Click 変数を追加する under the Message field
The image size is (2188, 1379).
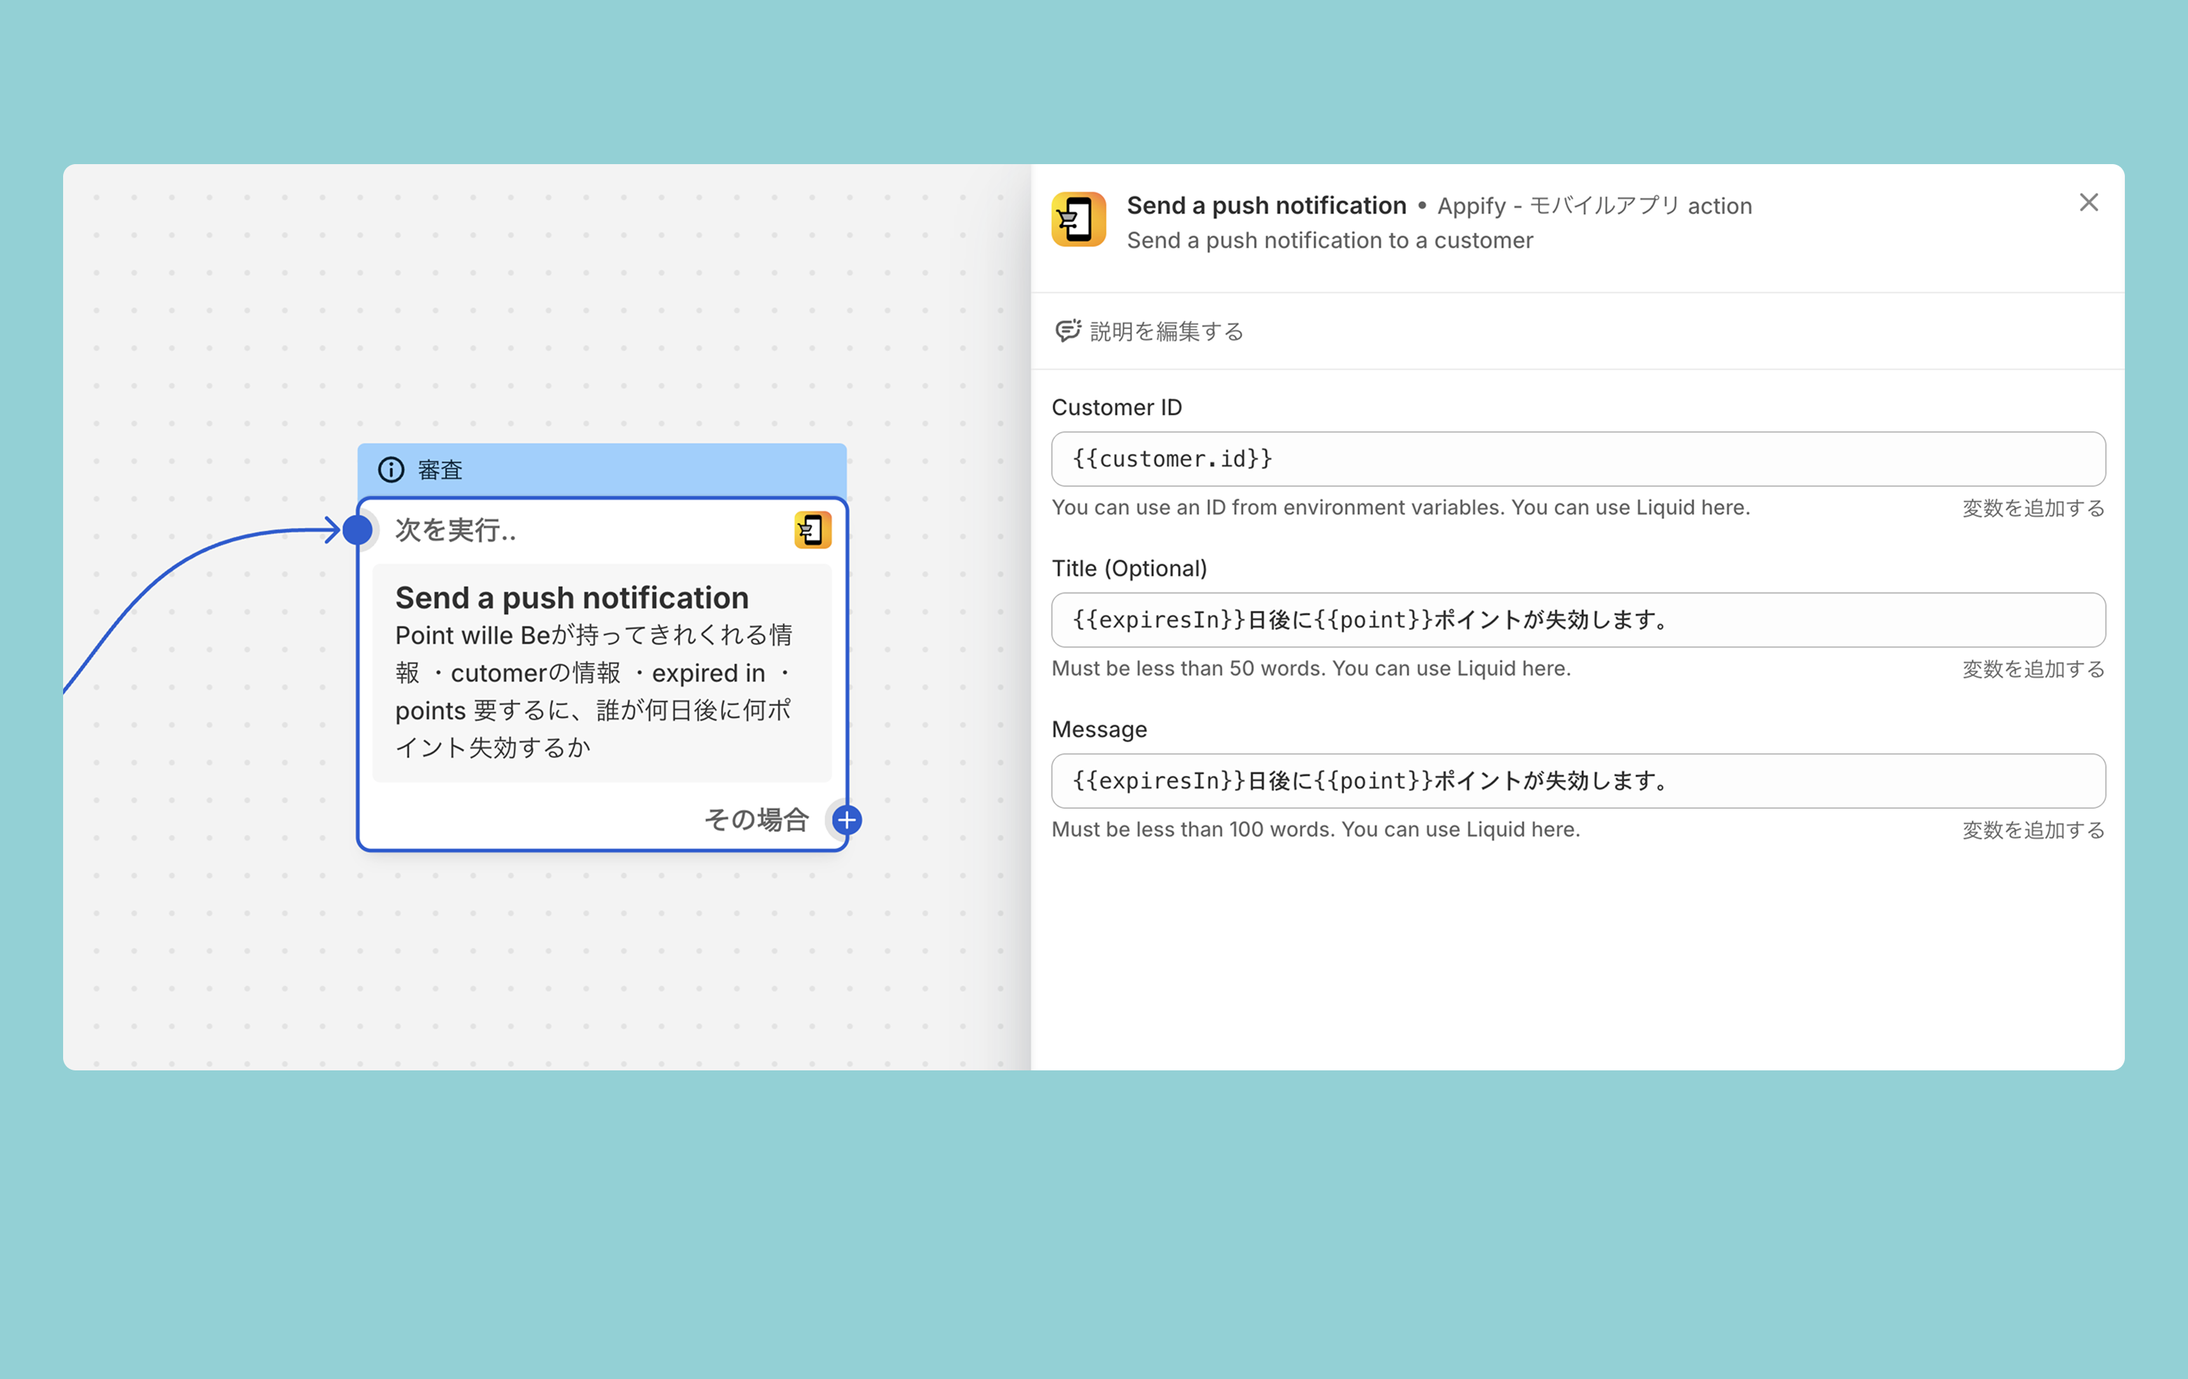[x=2032, y=830]
